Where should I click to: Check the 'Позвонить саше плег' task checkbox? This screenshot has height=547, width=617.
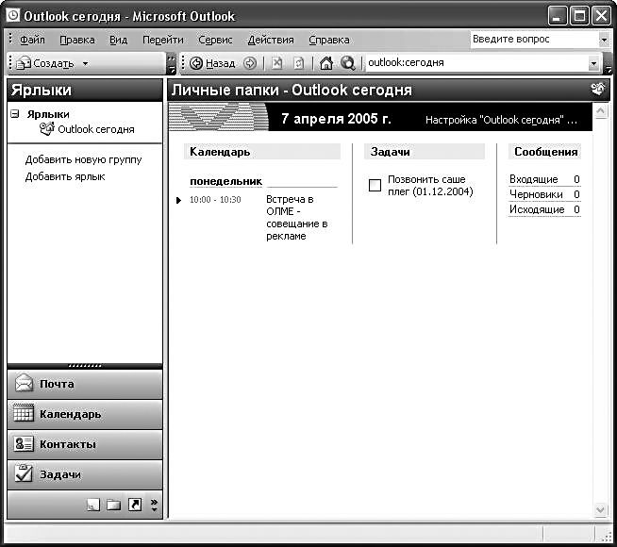(375, 186)
